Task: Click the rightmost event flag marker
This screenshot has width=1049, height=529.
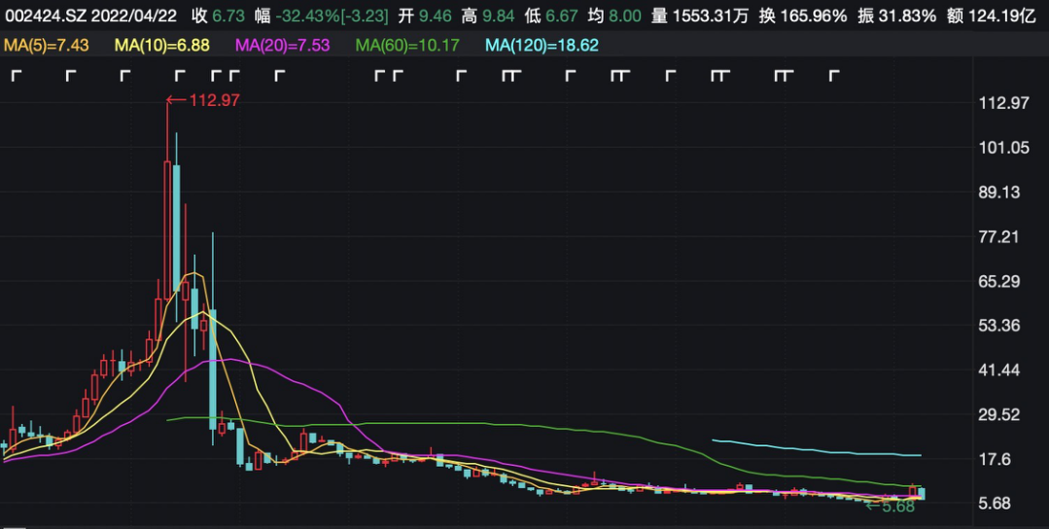Action: (833, 76)
